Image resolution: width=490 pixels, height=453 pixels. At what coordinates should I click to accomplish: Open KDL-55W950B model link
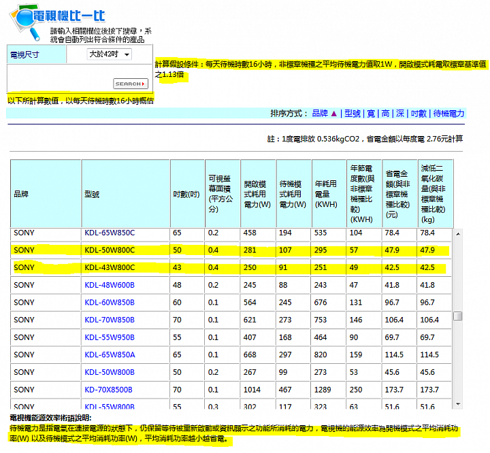[110, 337]
